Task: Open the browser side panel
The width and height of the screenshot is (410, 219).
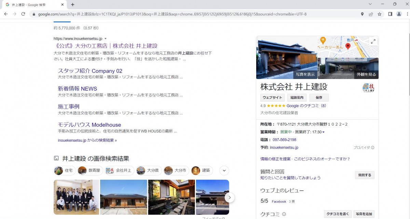Action: click(390, 14)
